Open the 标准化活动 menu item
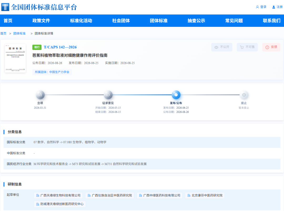 [x=81, y=21]
